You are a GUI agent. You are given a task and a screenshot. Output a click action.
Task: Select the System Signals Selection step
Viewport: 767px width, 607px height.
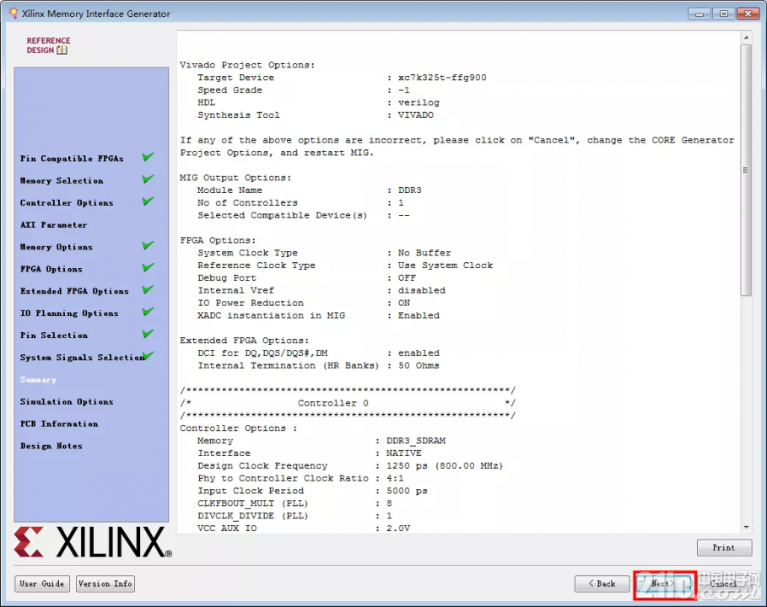[x=82, y=357]
